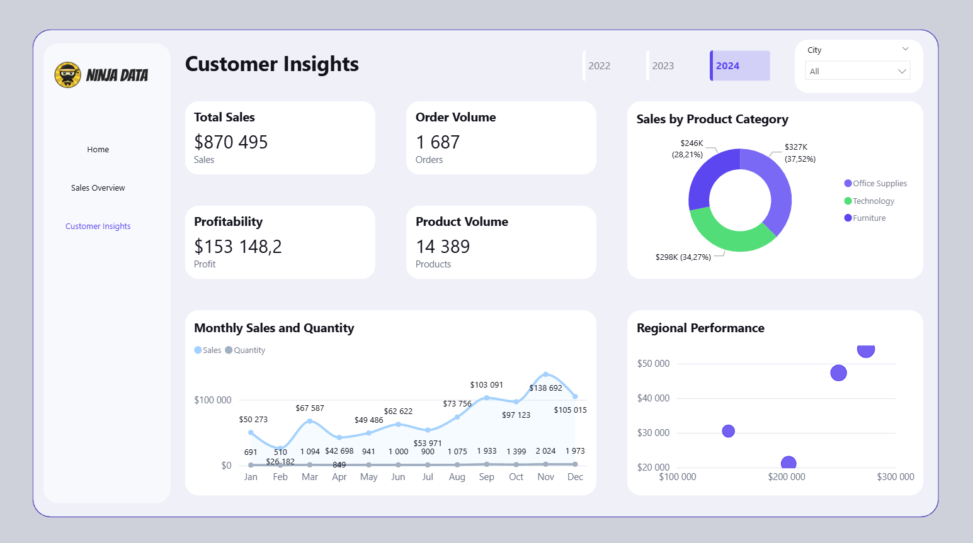Select the Quantity legend marker
This screenshot has width=973, height=543.
click(x=229, y=350)
